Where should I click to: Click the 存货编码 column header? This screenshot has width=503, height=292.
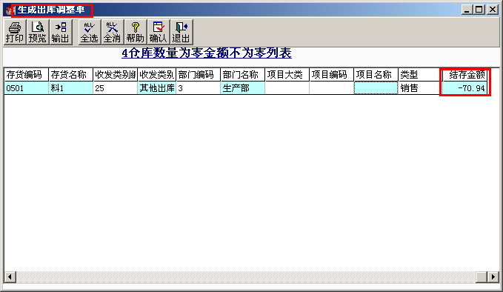click(27, 75)
